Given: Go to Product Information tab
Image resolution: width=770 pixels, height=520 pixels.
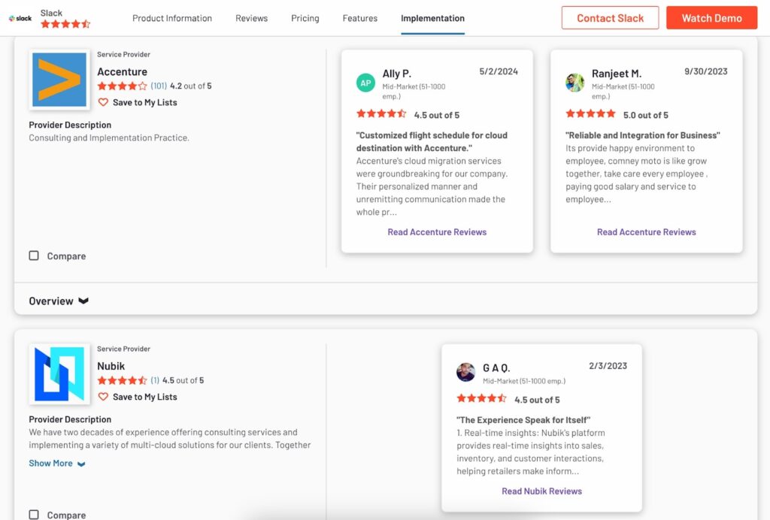Looking at the screenshot, I should pyautogui.click(x=172, y=18).
